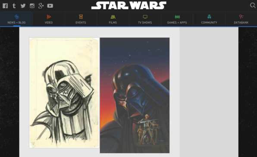Screen dimensions: 257x157
Task: Open the Tumblr social link
Action: [x=14, y=6]
